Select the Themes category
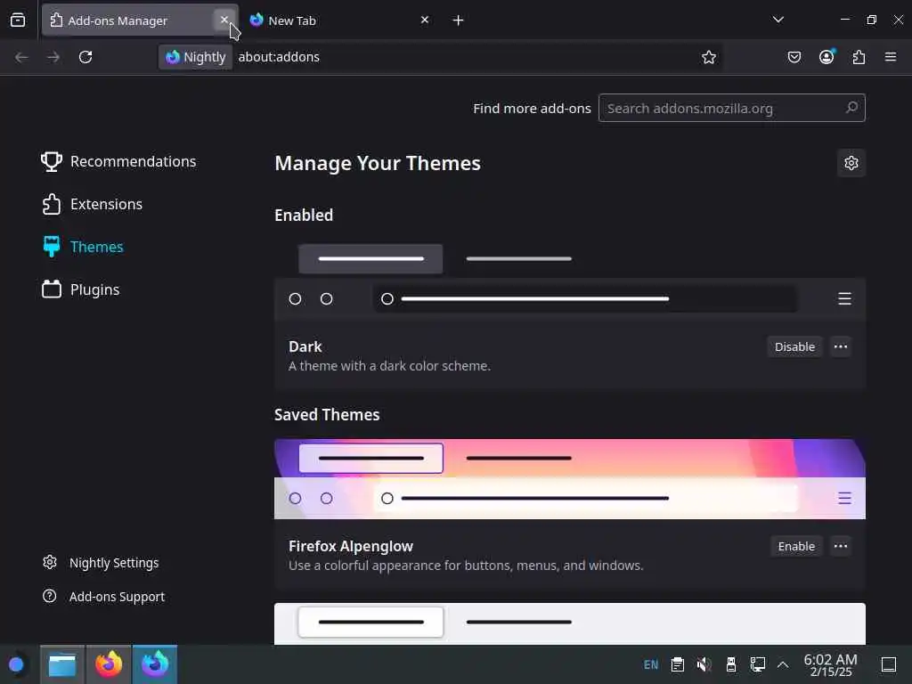The height and width of the screenshot is (684, 912). click(83, 247)
